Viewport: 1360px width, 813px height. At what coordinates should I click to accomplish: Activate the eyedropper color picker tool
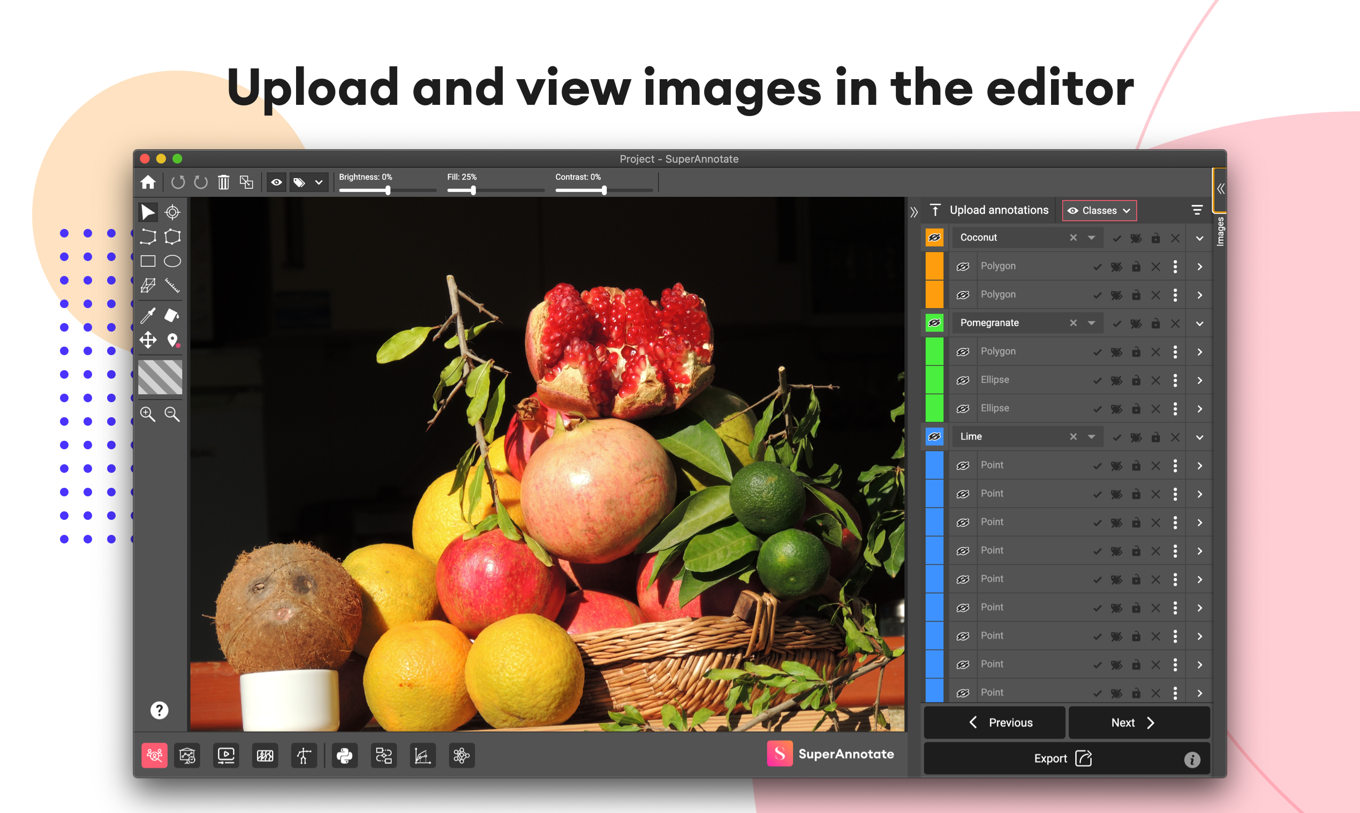(148, 316)
